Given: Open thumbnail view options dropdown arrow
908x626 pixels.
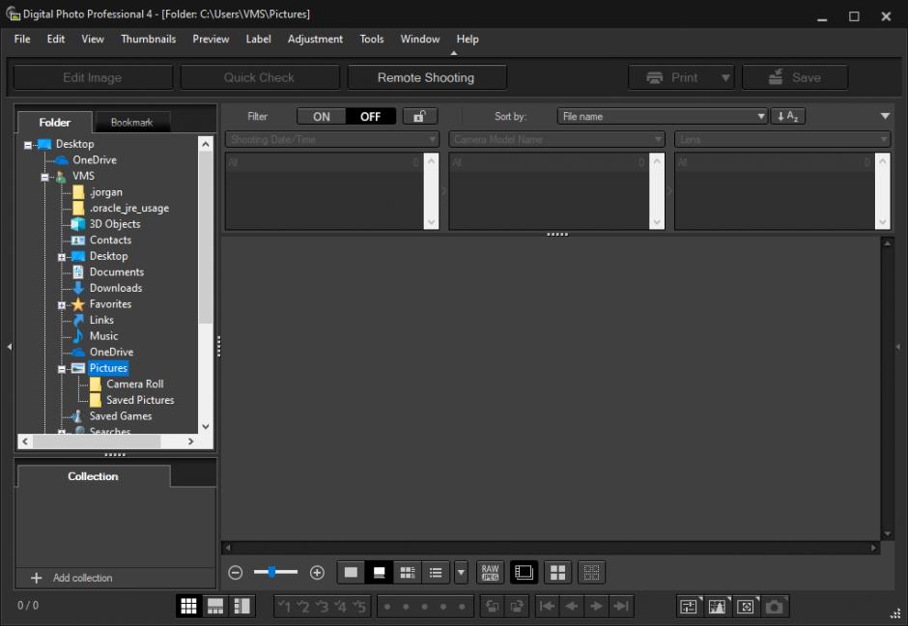Looking at the screenshot, I should pyautogui.click(x=461, y=573).
